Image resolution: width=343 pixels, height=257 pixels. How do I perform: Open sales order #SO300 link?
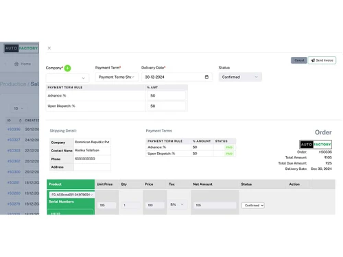pos(14,172)
